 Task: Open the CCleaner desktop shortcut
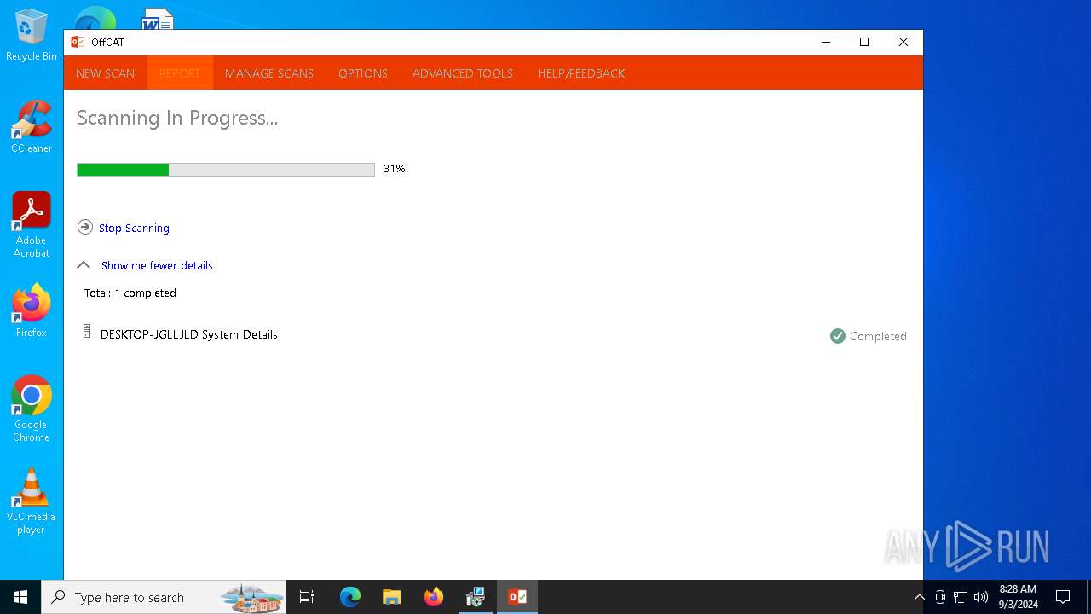32,127
